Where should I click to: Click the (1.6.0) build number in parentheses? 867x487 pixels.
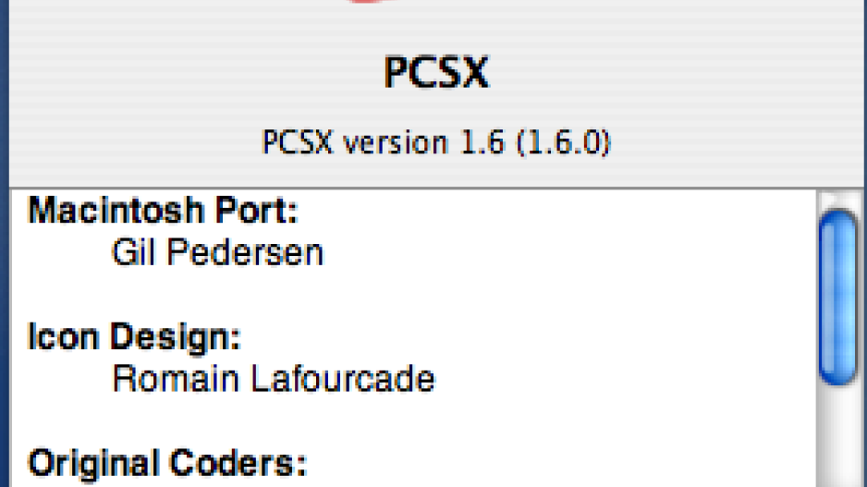563,142
